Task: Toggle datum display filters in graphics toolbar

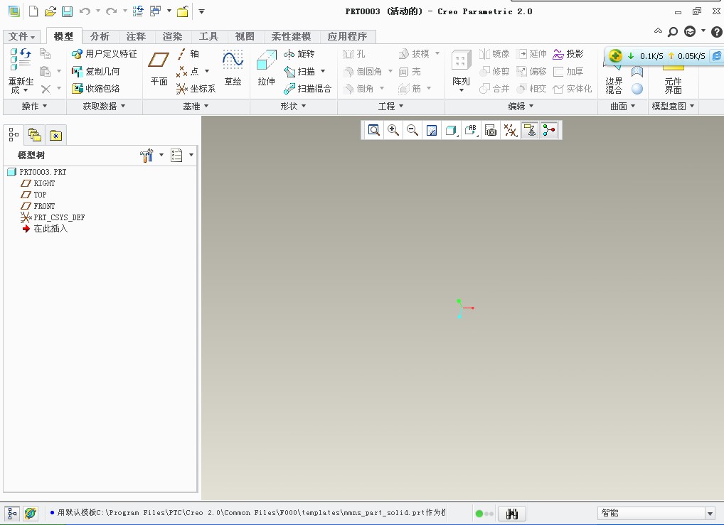Action: point(510,130)
